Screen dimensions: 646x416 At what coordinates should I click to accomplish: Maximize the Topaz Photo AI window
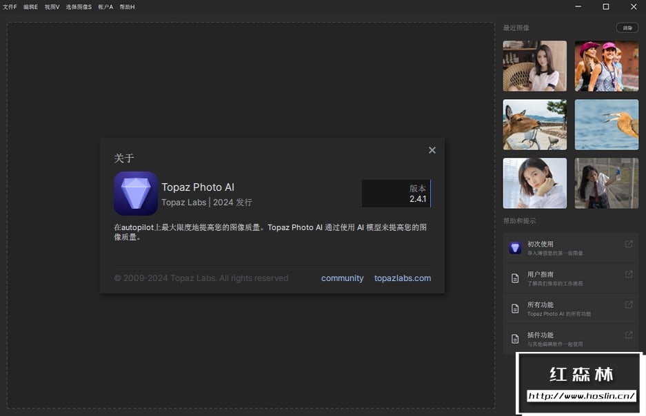(x=605, y=7)
